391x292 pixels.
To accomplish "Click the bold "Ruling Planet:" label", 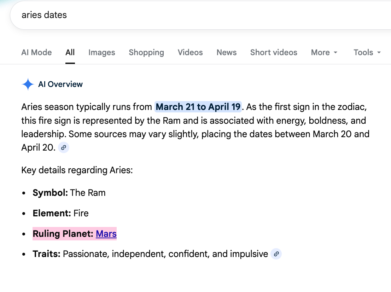I will pos(63,234).
